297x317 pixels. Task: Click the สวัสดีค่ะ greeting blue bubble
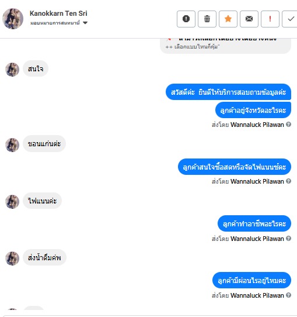coord(228,92)
